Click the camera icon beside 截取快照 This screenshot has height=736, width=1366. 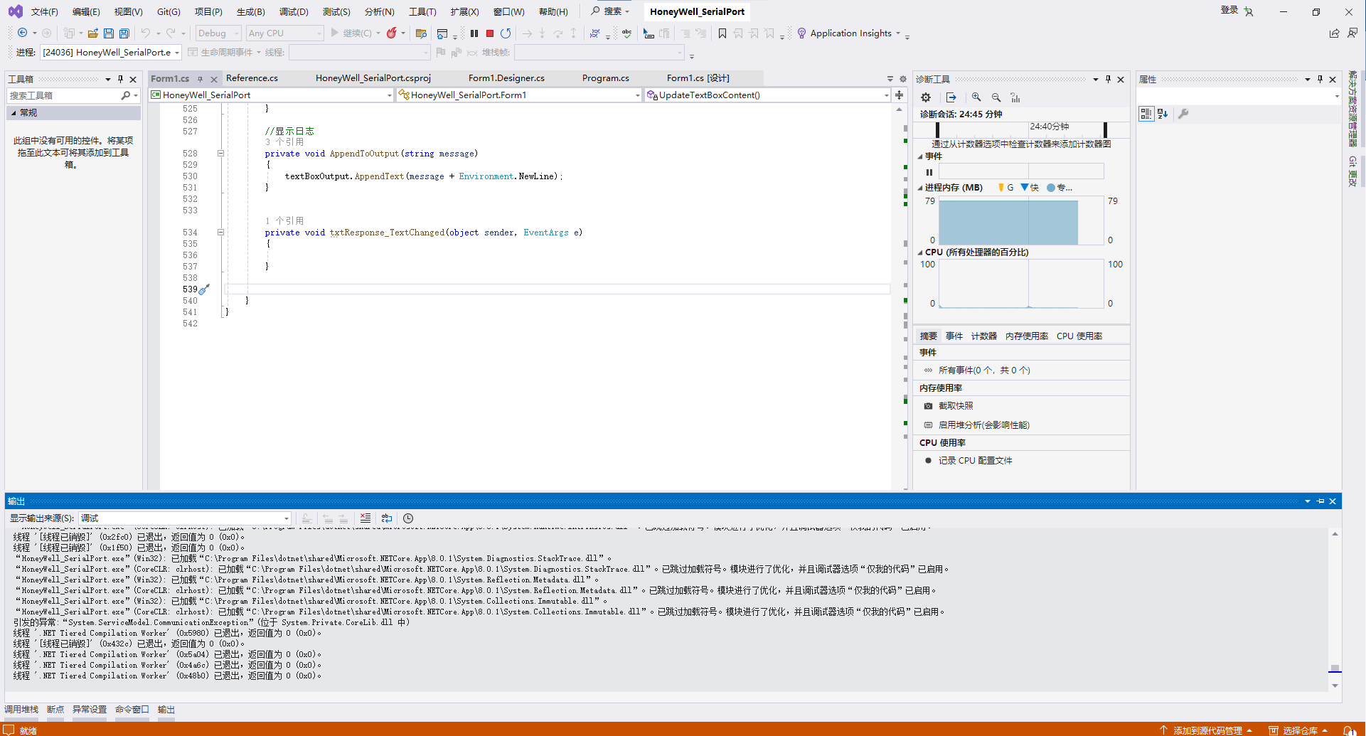click(928, 406)
